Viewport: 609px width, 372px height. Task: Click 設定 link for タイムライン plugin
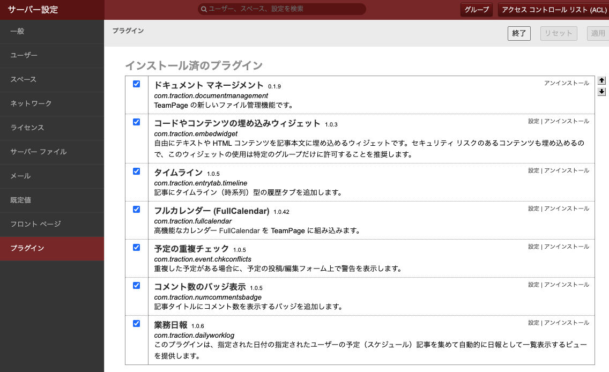(533, 170)
